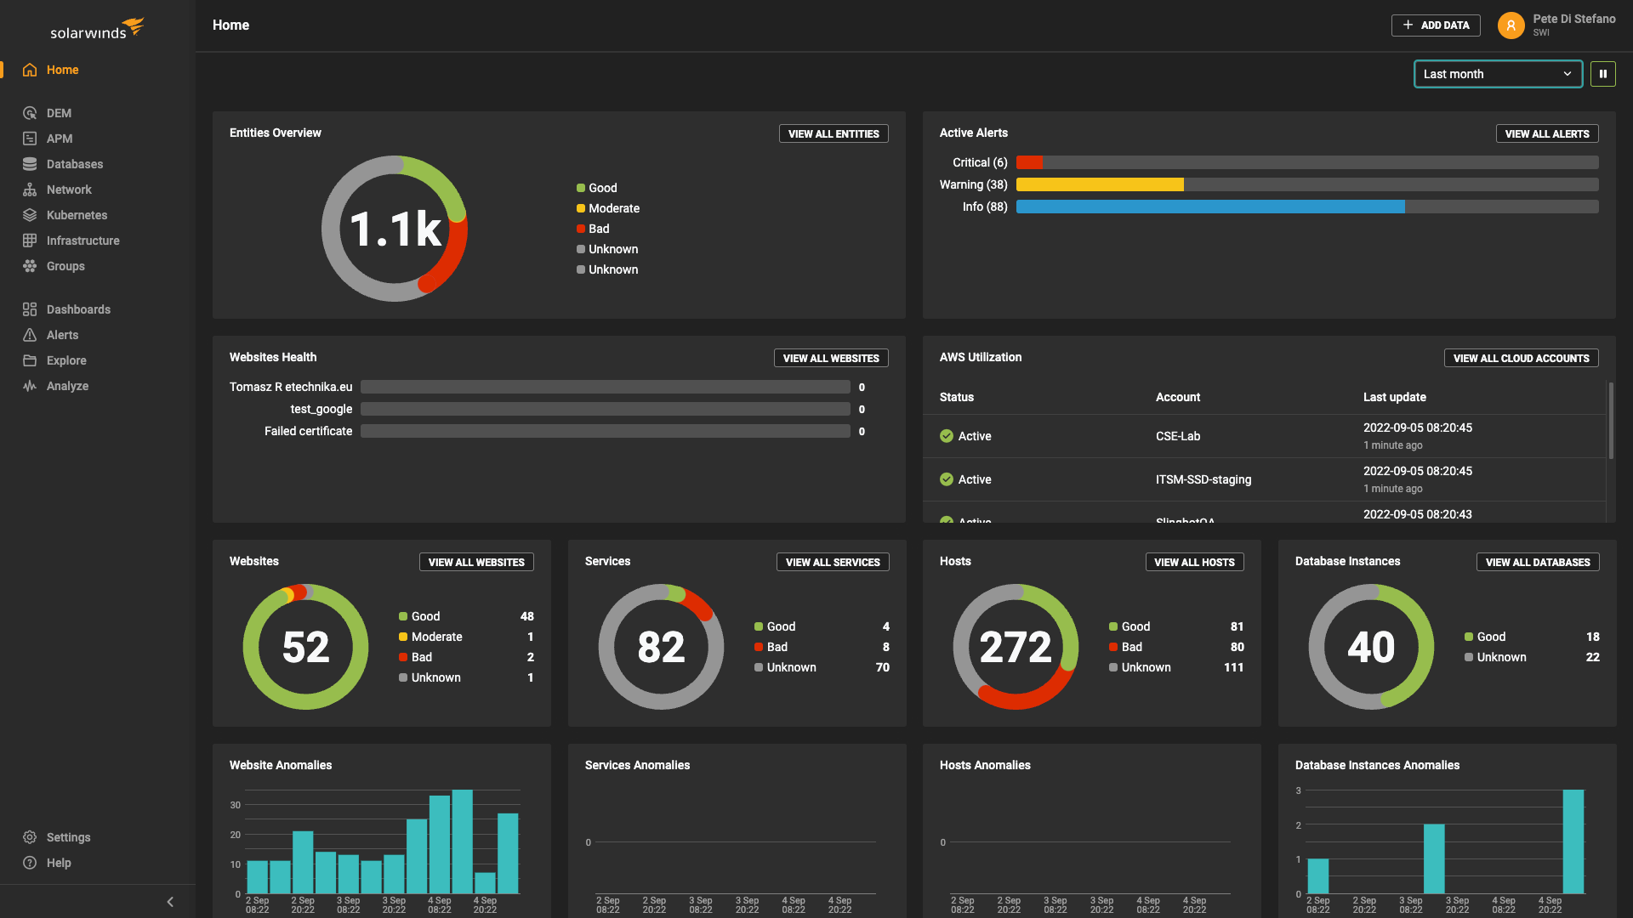Open the Network topology icon
Image resolution: width=1633 pixels, height=918 pixels.
pyautogui.click(x=30, y=190)
